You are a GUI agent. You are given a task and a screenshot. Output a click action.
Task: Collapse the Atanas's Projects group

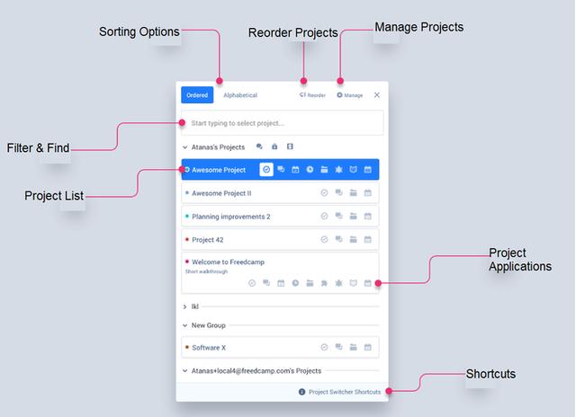(184, 146)
